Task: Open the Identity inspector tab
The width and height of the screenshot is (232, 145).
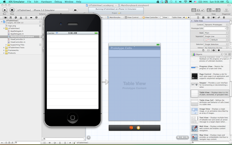Action: 208,17
